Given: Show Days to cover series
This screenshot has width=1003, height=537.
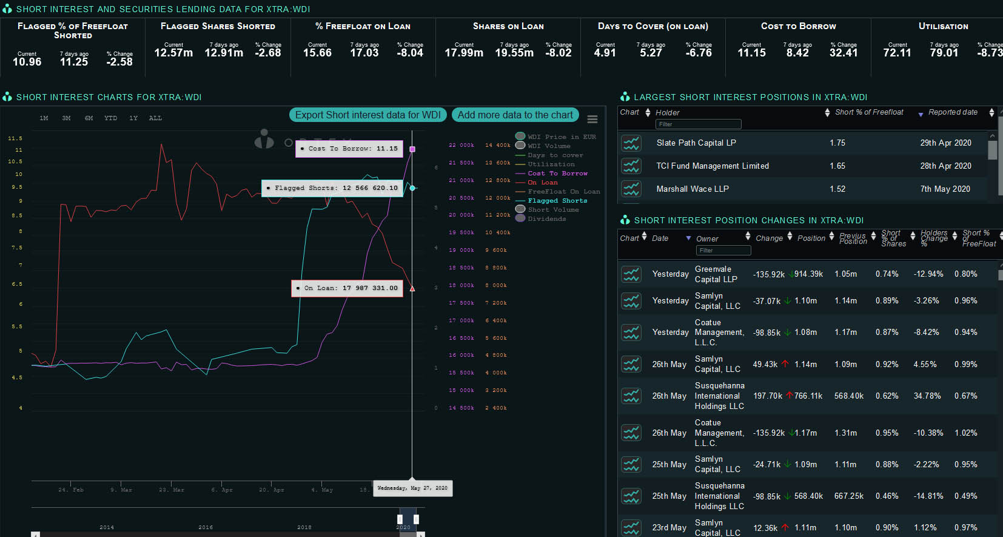Looking at the screenshot, I should 549,155.
